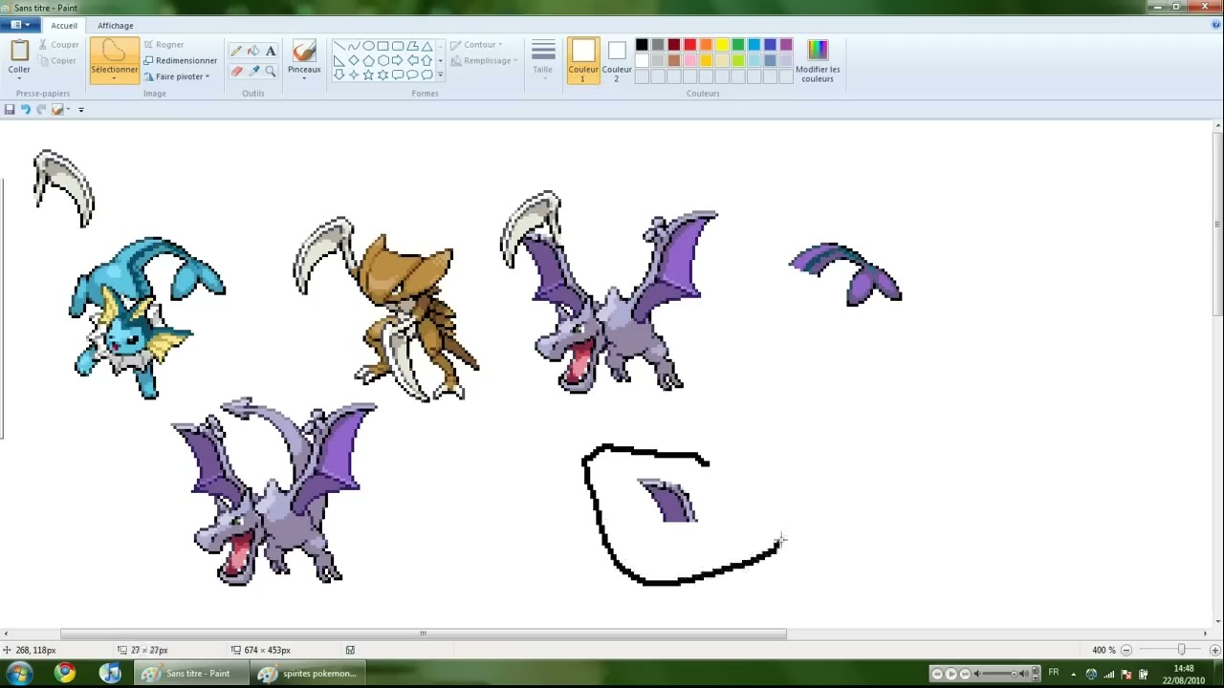Click play on taskbar media player
This screenshot has width=1224, height=688.
[x=951, y=674]
